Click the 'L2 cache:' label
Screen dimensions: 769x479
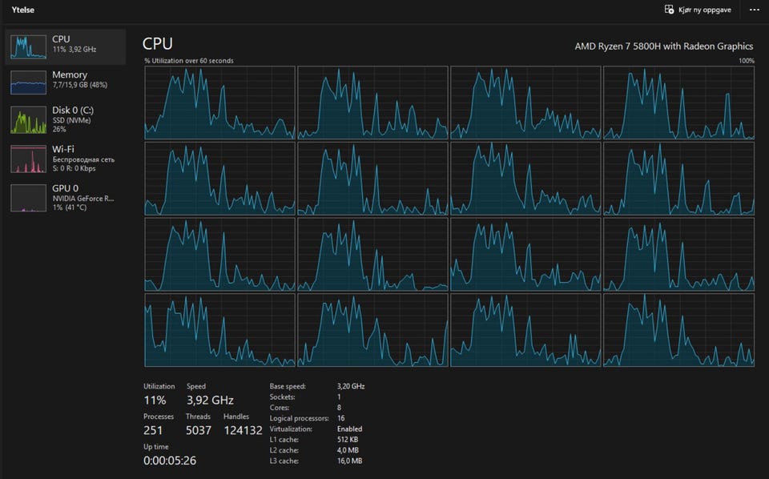coord(284,450)
